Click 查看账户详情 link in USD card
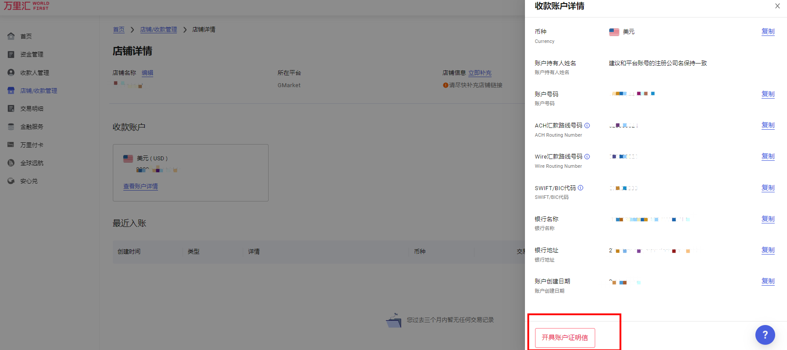Image resolution: width=787 pixels, height=350 pixels. point(140,187)
